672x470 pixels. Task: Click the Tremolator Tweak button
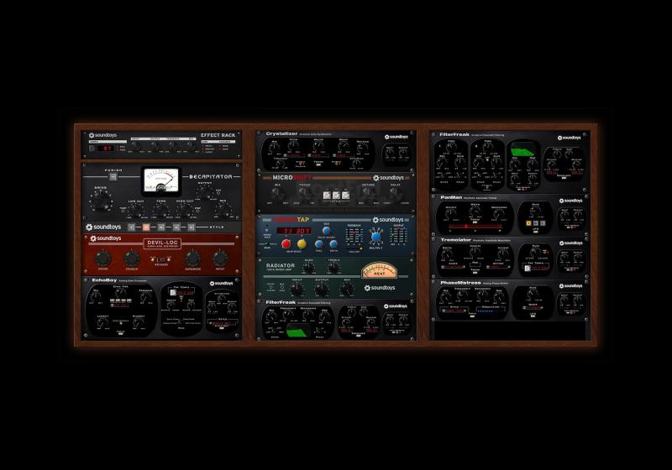tap(475, 273)
